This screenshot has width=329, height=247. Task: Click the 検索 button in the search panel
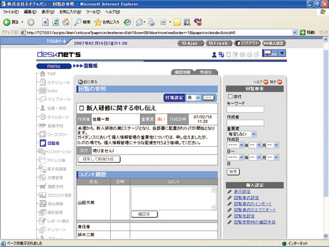point(233,172)
